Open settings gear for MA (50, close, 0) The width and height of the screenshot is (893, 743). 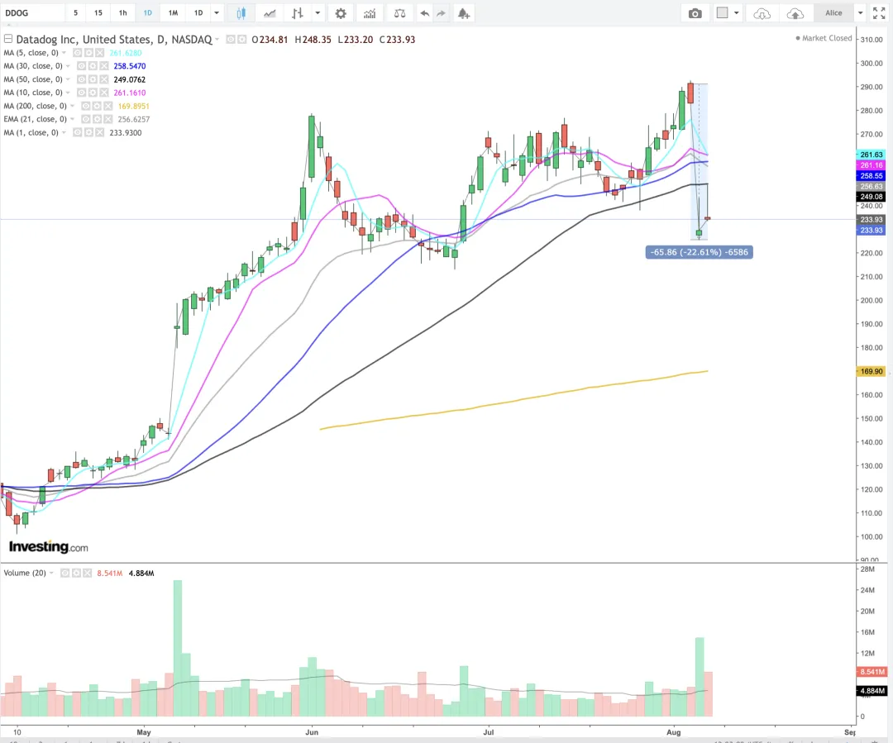[93, 79]
